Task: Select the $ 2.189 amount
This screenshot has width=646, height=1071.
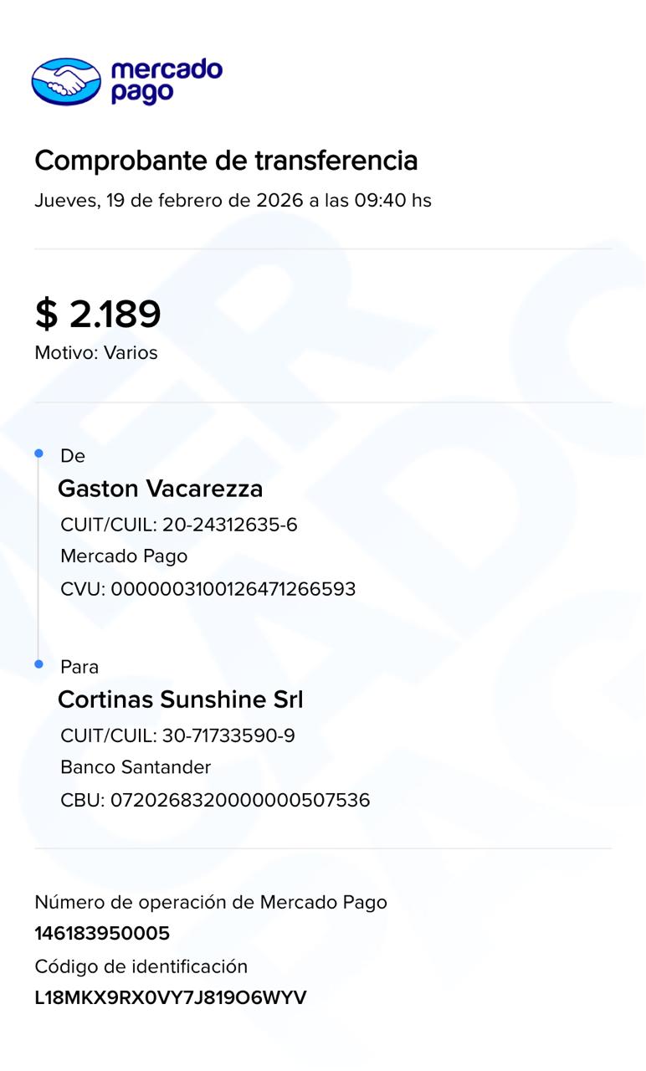Action: [x=98, y=315]
